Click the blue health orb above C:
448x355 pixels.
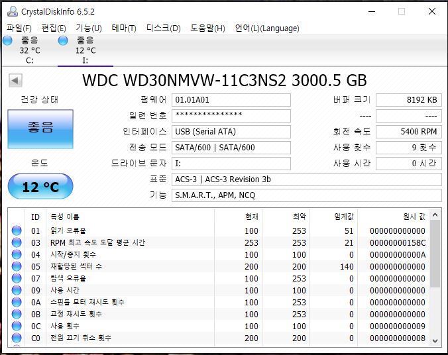[8, 40]
